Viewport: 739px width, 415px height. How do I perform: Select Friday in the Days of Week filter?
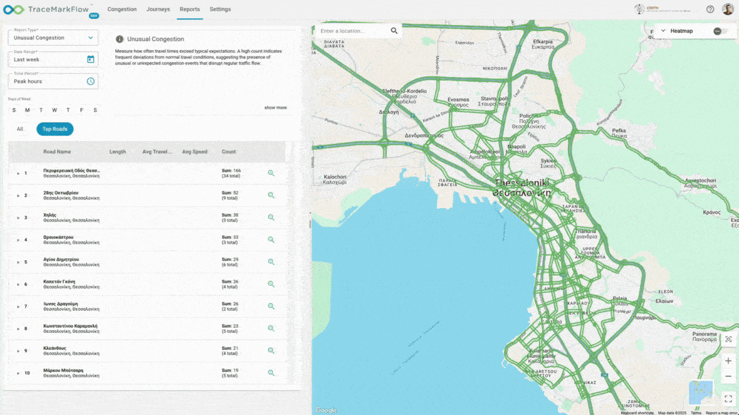click(81, 110)
